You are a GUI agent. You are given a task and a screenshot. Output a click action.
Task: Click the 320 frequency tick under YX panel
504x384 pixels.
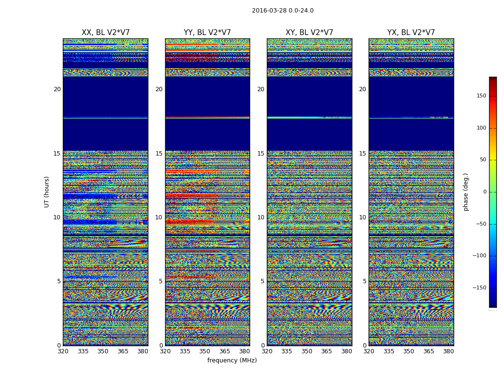coord(369,351)
